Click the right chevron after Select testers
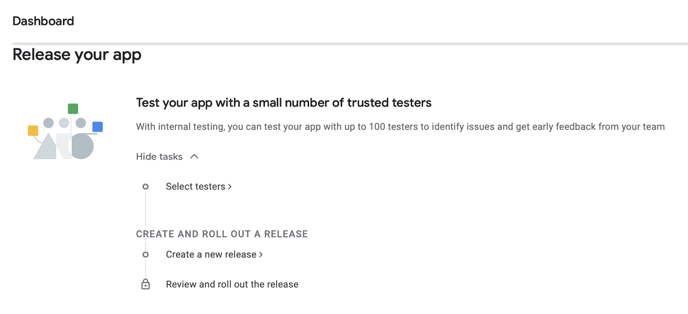Screen dimensions: 688x314 coord(230,187)
